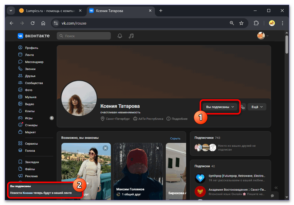Click the Поиск search field

coord(83,36)
